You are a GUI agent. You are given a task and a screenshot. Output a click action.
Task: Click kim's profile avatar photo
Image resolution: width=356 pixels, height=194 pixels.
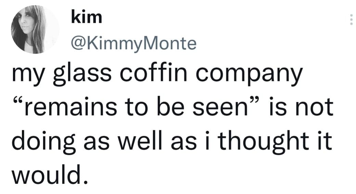[x=35, y=29]
